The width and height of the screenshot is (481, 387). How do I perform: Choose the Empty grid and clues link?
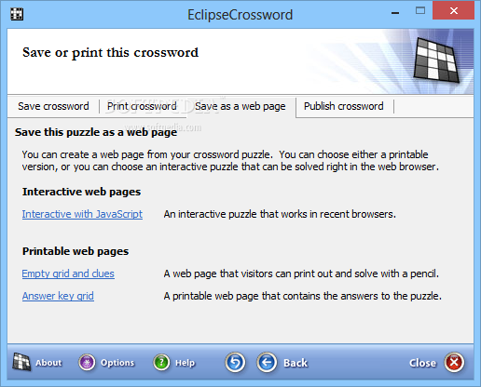tap(68, 274)
